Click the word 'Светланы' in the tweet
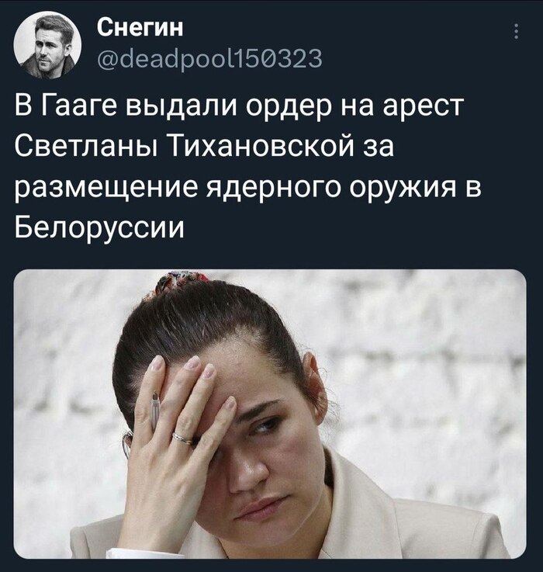 [85, 147]
